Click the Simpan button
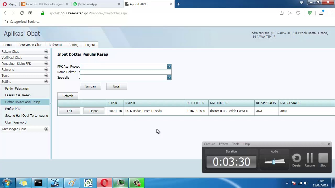Viewport: 335px width, 188px height. [x=91, y=86]
